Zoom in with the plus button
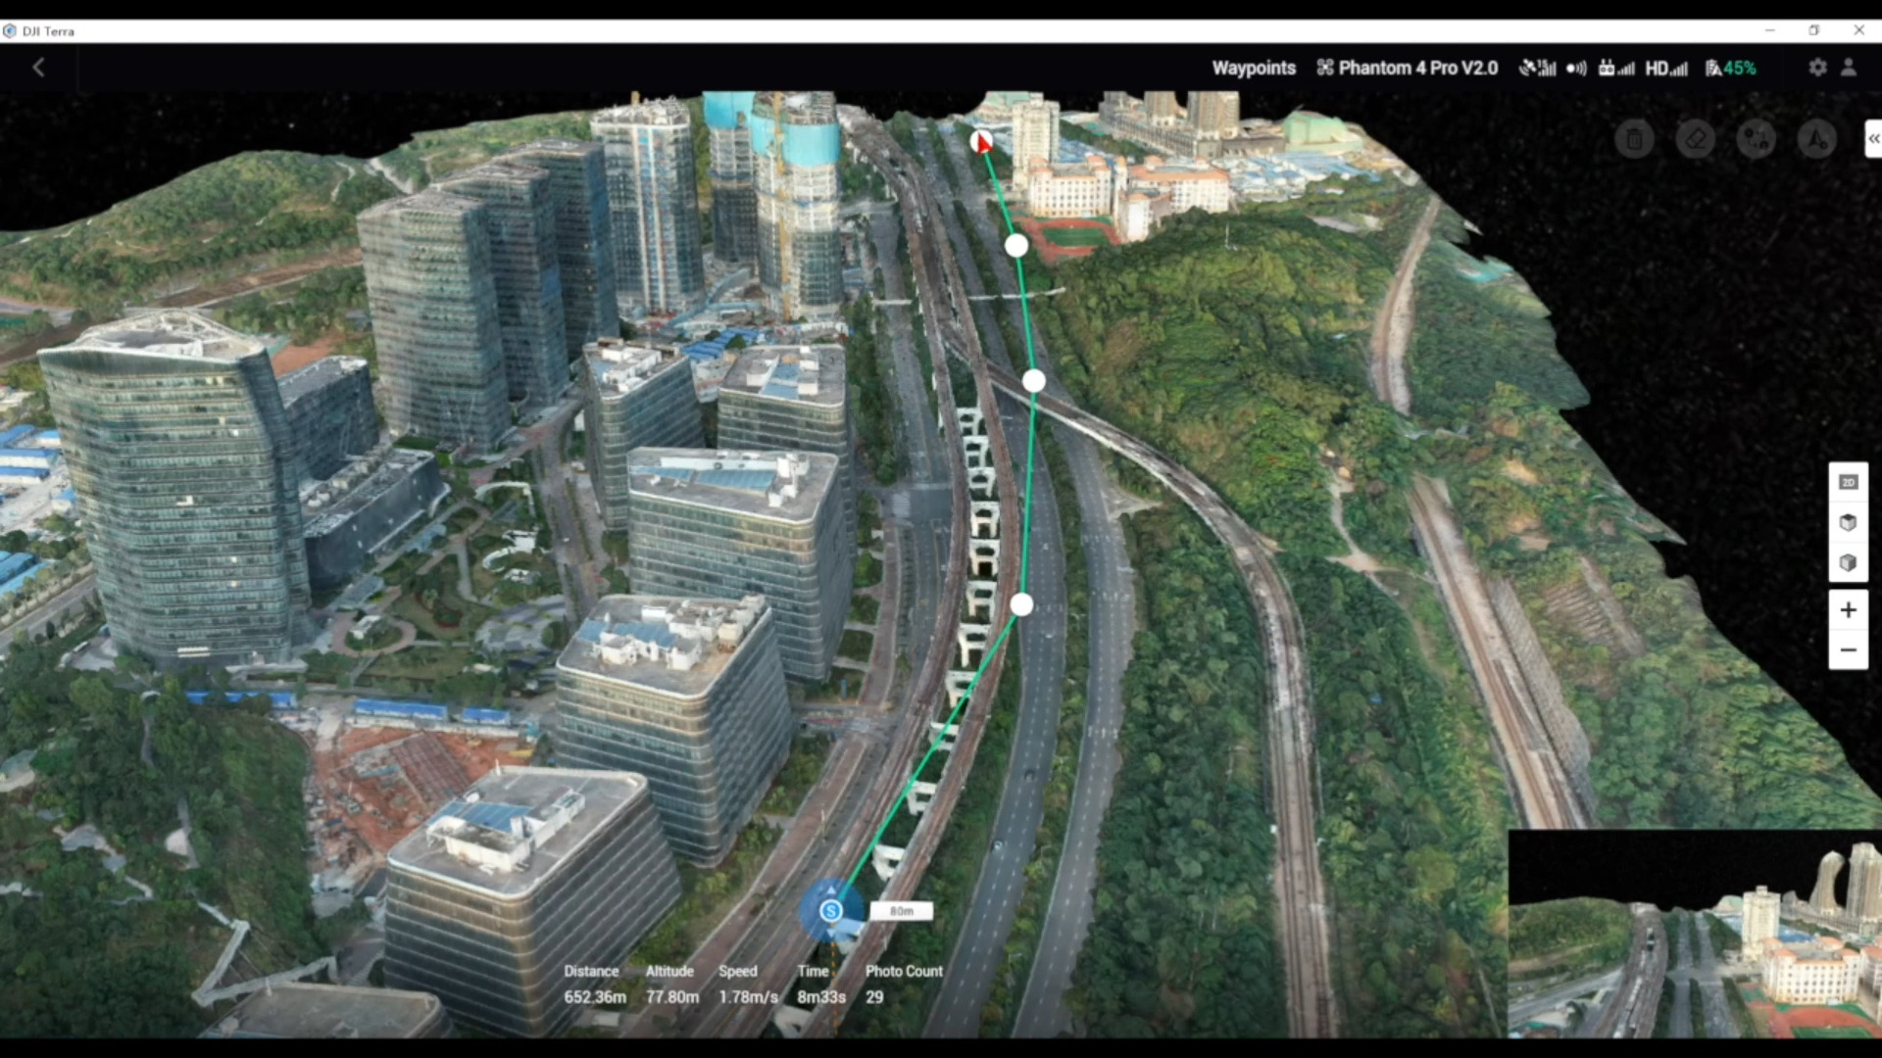Viewport: 1882px width, 1058px height. pos(1848,610)
